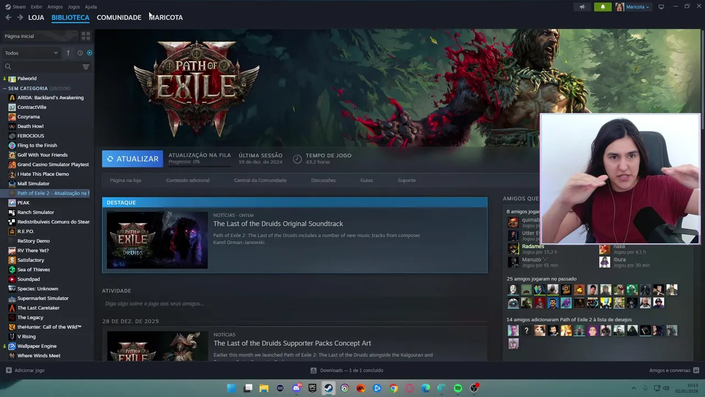The height and width of the screenshot is (397, 705).
Task: Open the Suporte link
Action: (x=406, y=180)
